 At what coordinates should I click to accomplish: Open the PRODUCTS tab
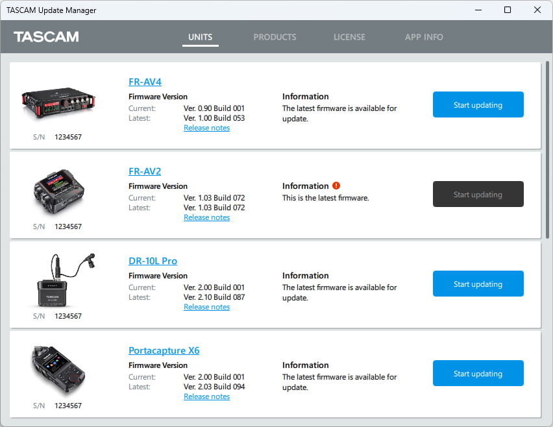tap(275, 37)
